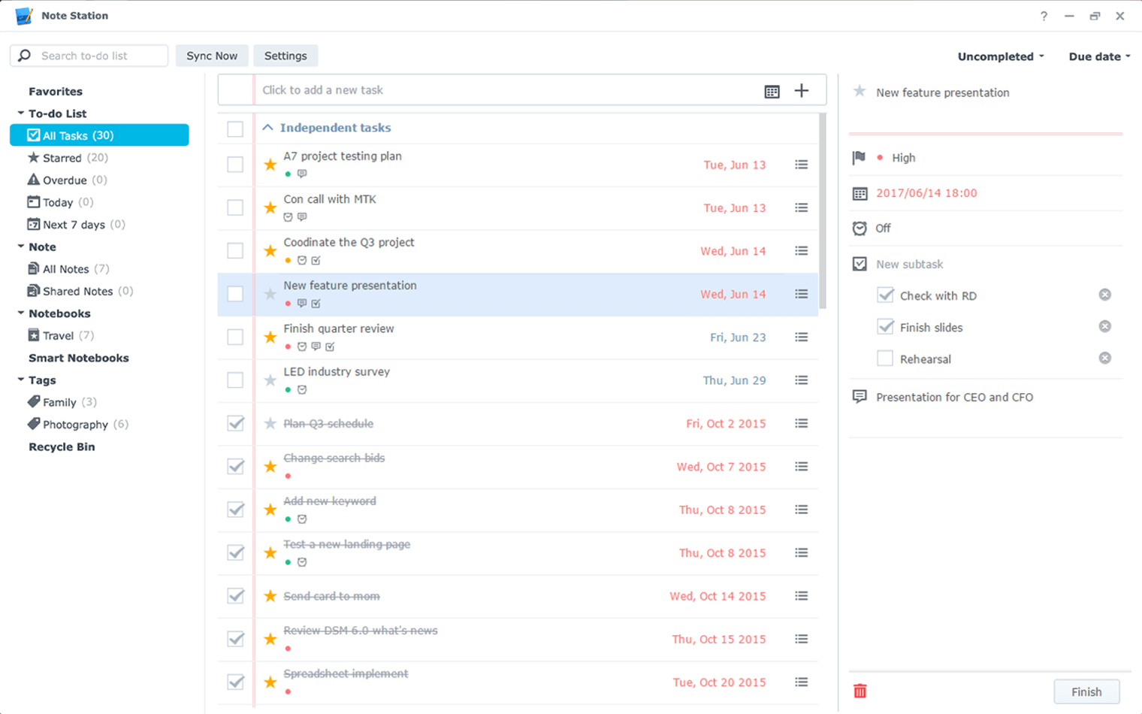The height and width of the screenshot is (714, 1142).
Task: Click the plus icon to add a new task
Action: (x=802, y=90)
